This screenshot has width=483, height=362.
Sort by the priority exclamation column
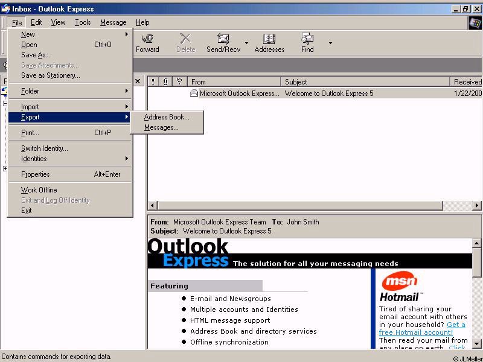point(153,81)
